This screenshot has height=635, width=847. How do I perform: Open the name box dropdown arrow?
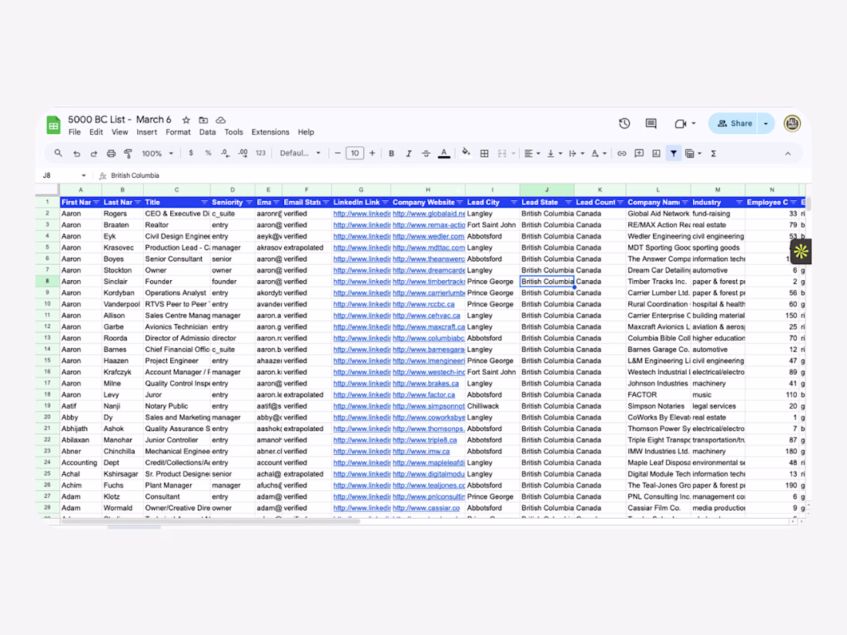tap(84, 175)
